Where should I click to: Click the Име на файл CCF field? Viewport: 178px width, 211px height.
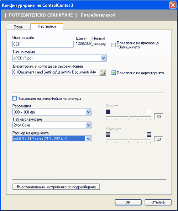(x=43, y=44)
